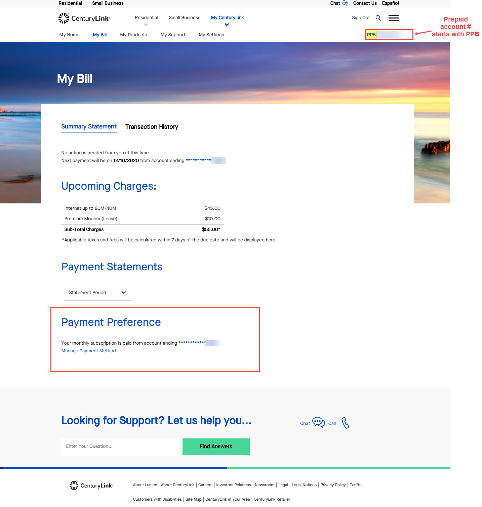Click the Chat speech bubble in the top bar
This screenshot has height=507, width=482.
[344, 3]
